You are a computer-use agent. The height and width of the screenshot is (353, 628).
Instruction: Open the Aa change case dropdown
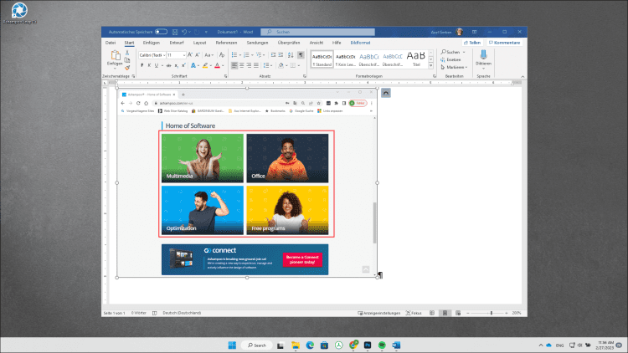[208, 55]
